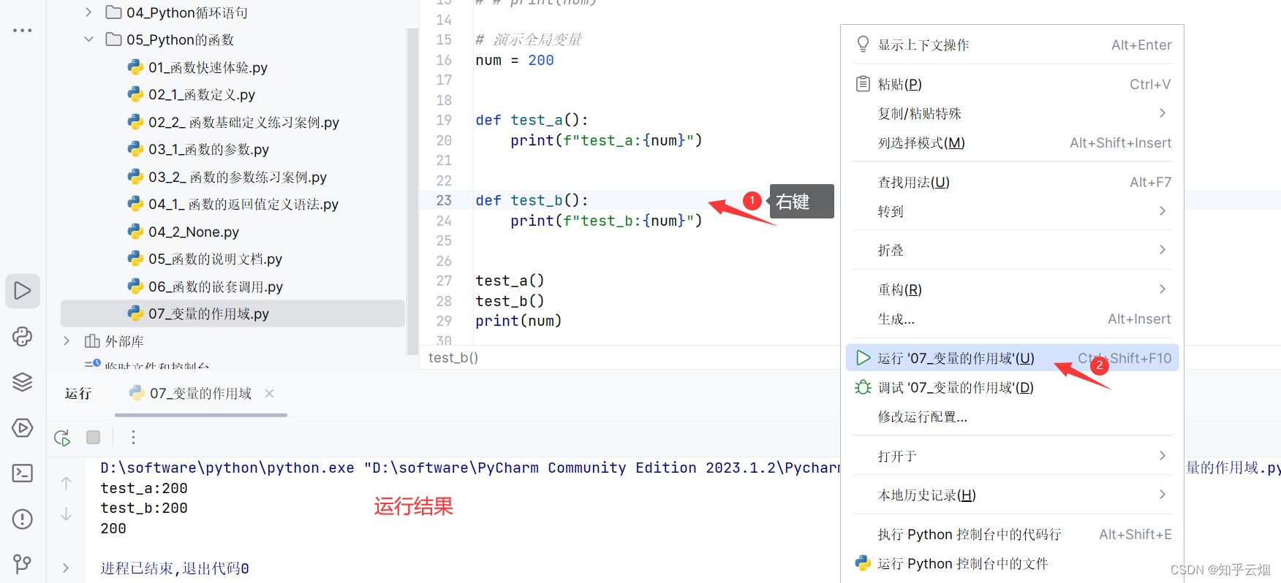This screenshot has width=1281, height=583.
Task: Click the lightbulb icon for context actions
Action: (x=863, y=45)
